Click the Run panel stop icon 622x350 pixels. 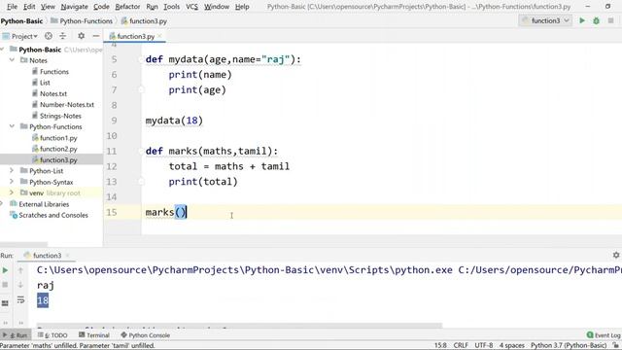pos(5,285)
